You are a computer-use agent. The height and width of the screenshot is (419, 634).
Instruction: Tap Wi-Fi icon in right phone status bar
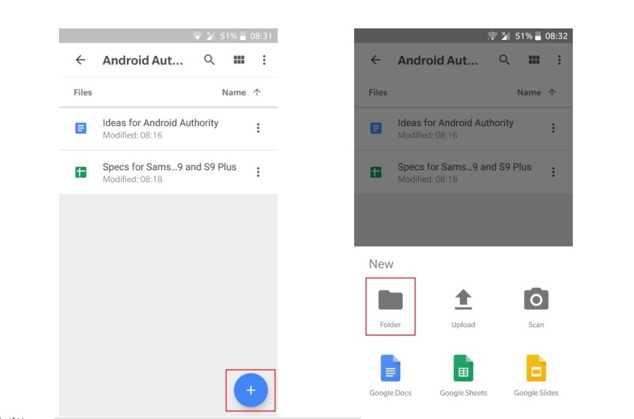click(492, 36)
